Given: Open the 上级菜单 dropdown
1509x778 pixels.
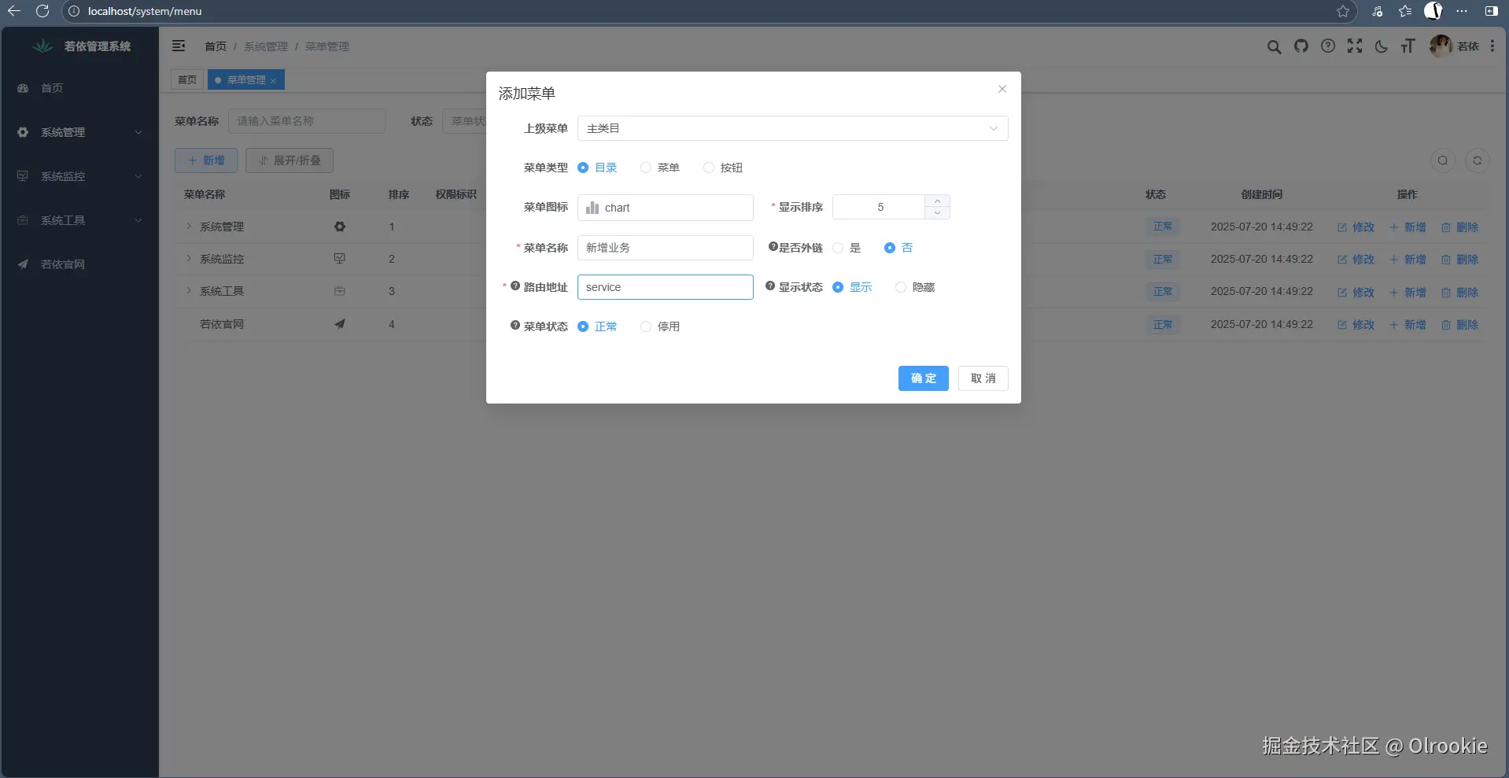Looking at the screenshot, I should 793,128.
